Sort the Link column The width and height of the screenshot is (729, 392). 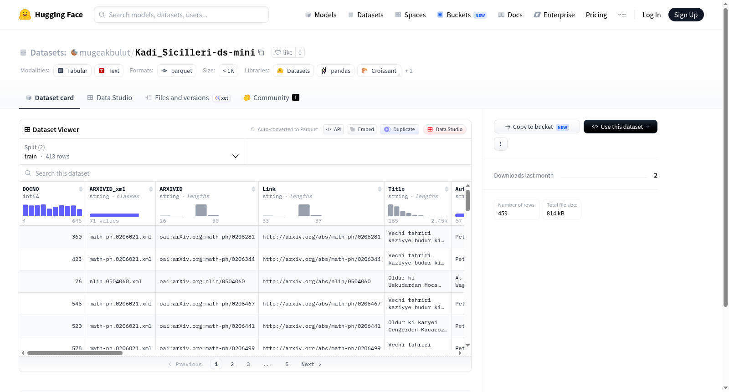380,189
